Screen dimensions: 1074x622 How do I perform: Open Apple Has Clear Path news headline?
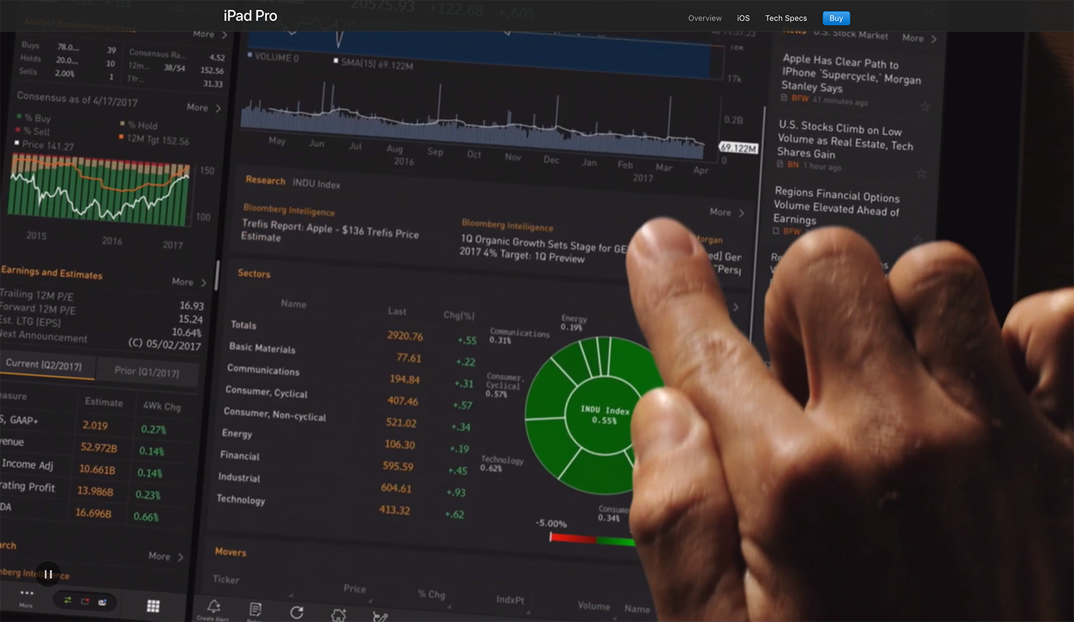click(850, 73)
